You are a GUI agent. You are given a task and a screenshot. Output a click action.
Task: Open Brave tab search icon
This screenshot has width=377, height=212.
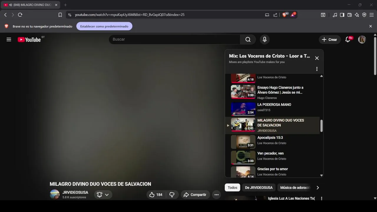pos(323,15)
